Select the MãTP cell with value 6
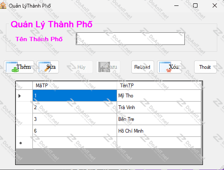This screenshot has width=224, height=170. (x=75, y=131)
